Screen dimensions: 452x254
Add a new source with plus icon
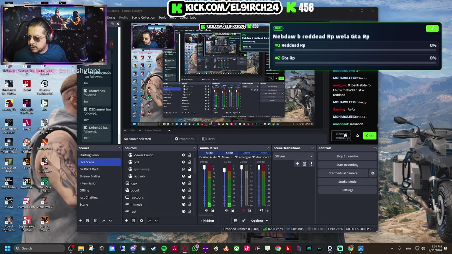[126, 220]
